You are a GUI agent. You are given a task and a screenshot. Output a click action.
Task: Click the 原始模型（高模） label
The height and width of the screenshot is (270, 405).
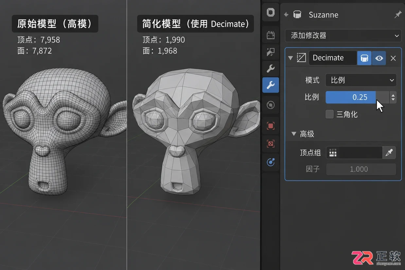pyautogui.click(x=55, y=24)
